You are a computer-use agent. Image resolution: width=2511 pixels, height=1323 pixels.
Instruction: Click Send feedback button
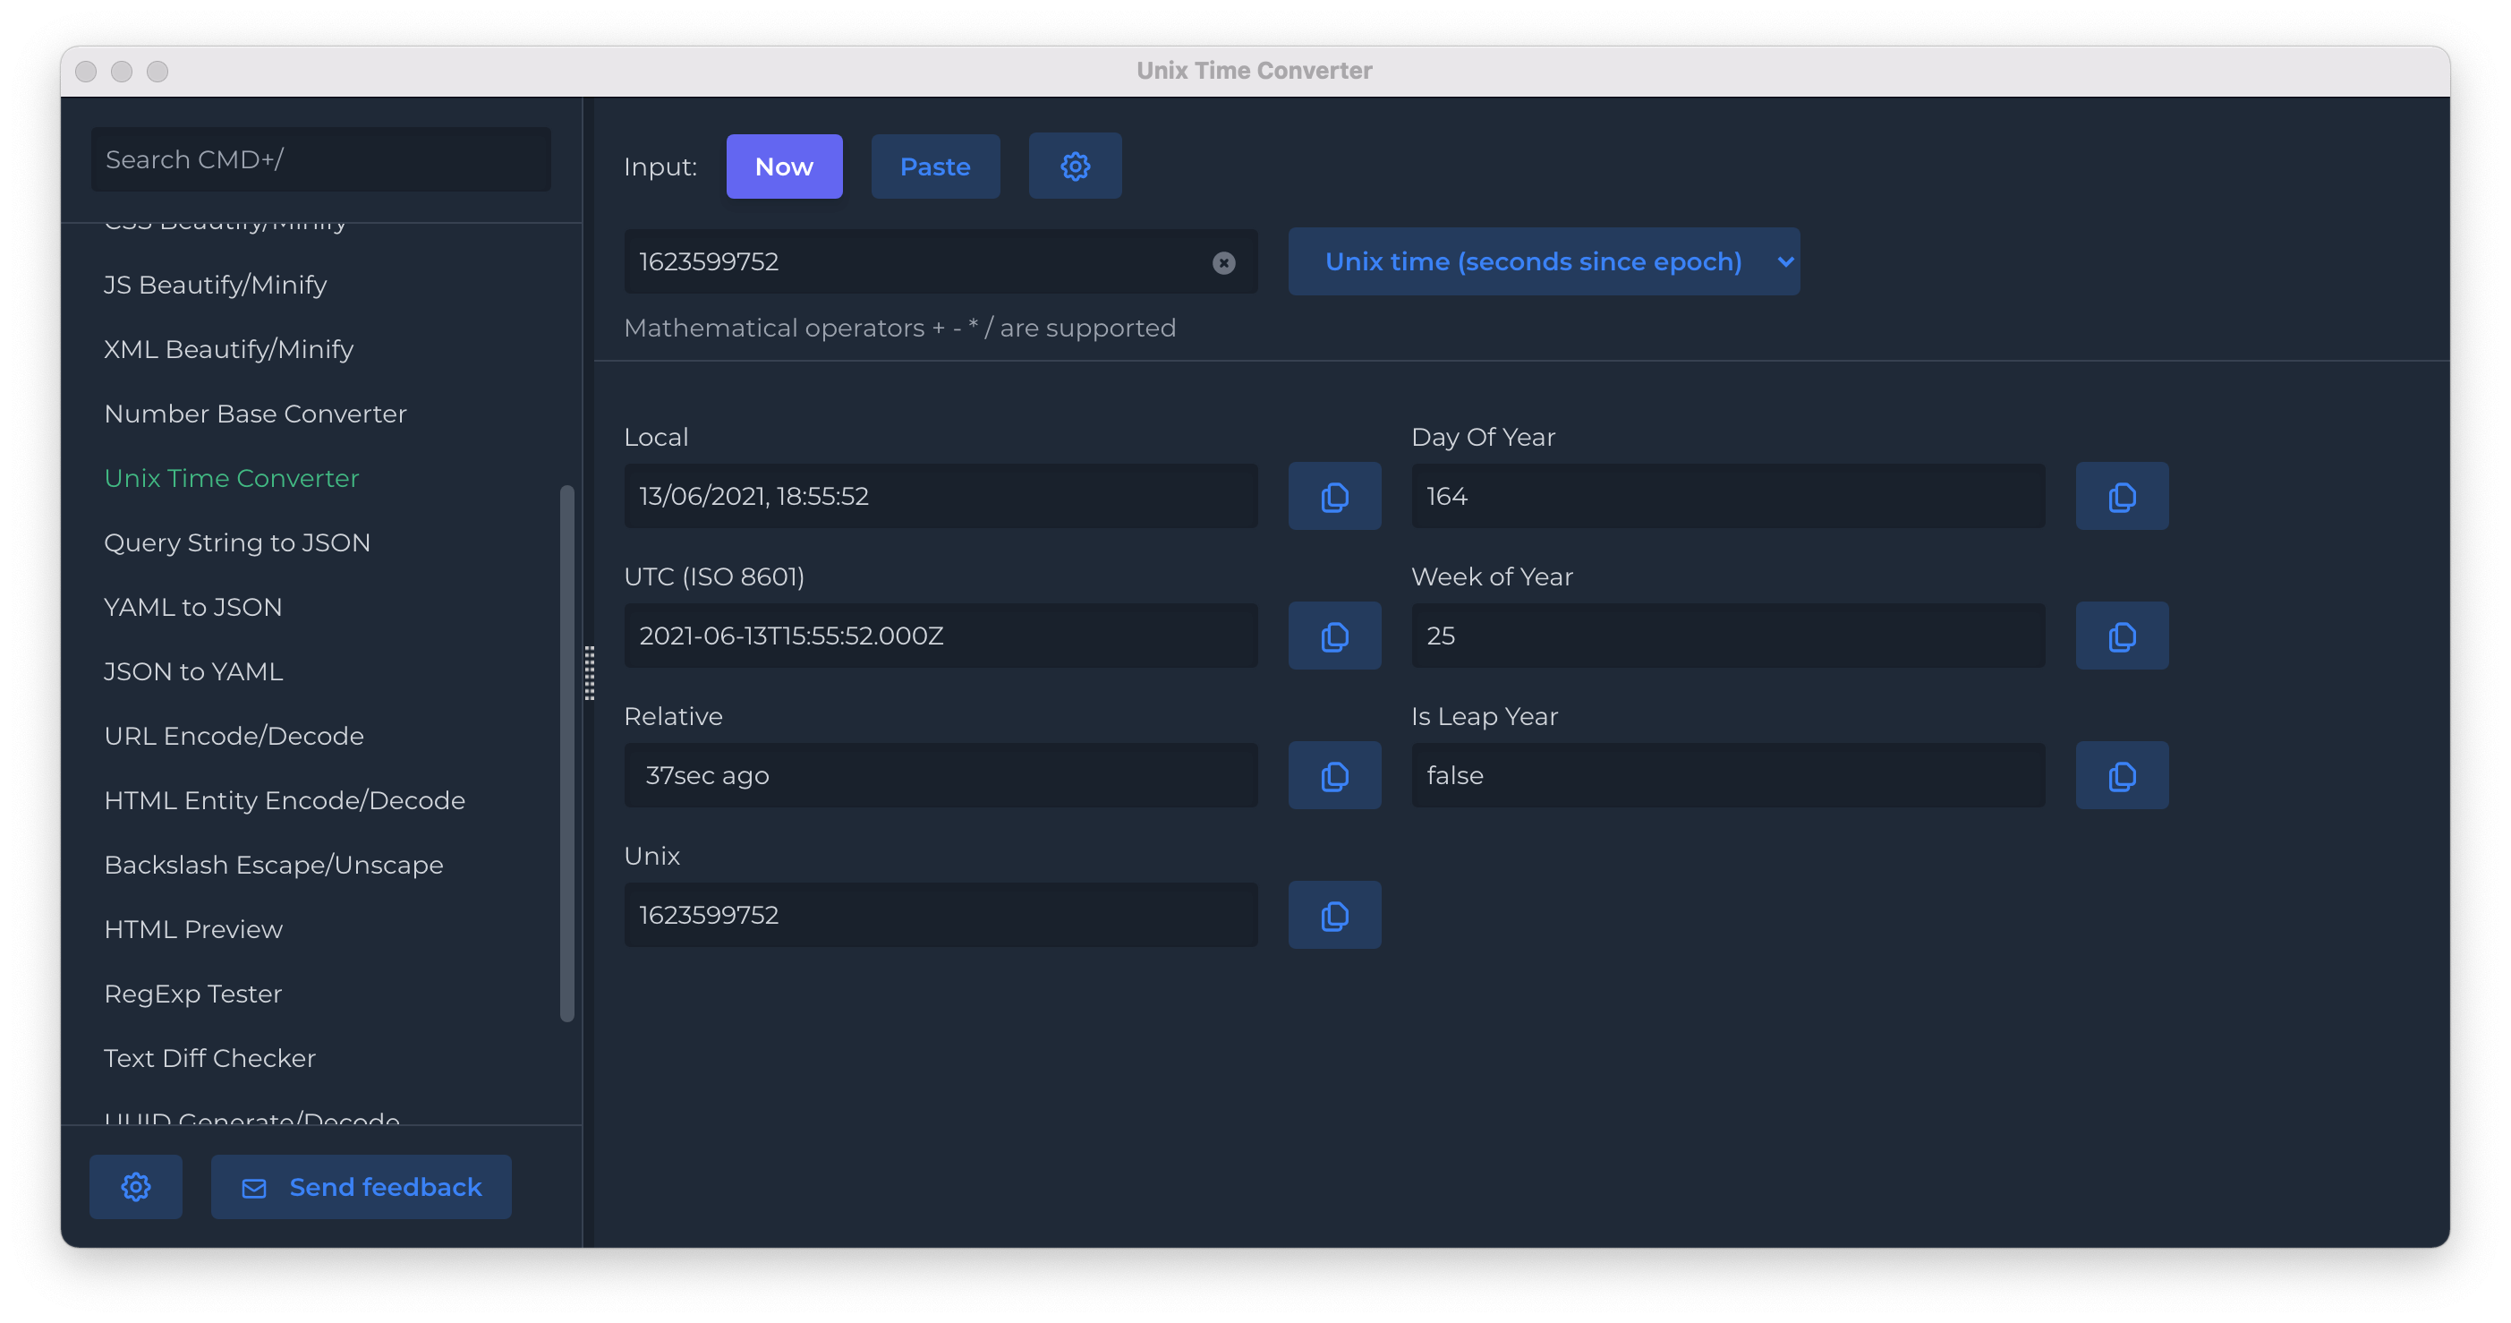(x=363, y=1187)
